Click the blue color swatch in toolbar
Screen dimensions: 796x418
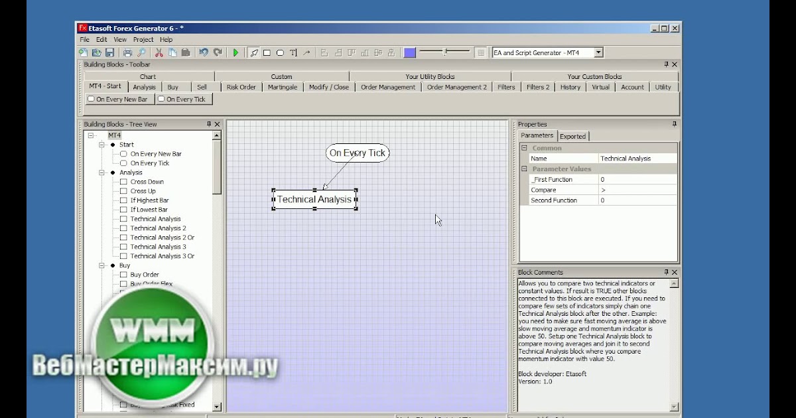click(410, 52)
